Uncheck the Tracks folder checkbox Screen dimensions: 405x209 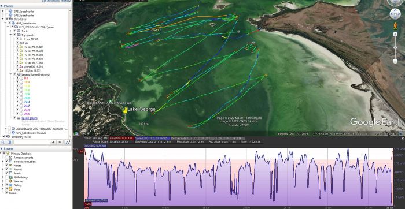[15, 31]
